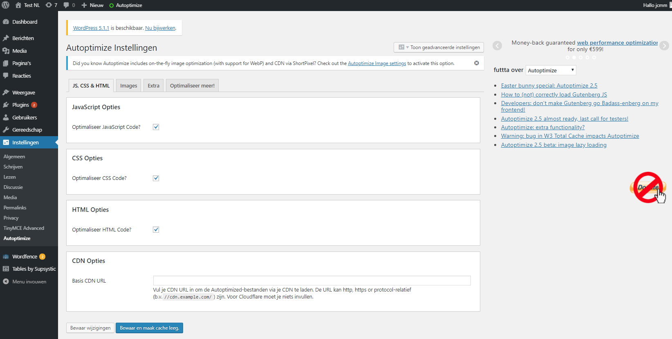Open the Autoptimize green circle toolbar item
The width and height of the screenshot is (672, 339).
click(x=112, y=5)
